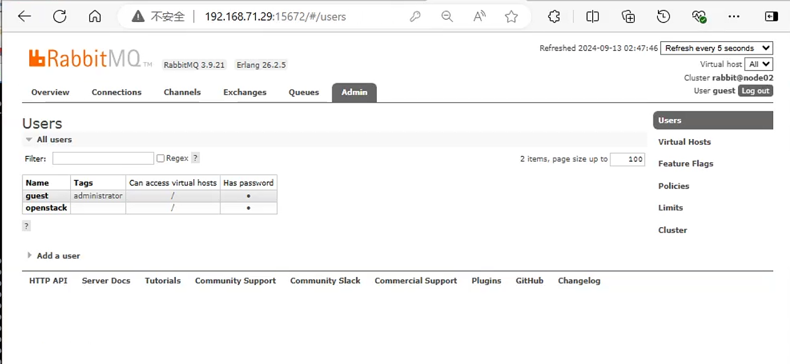Add page to favorites star icon
The height and width of the screenshot is (364, 790).
tap(511, 17)
